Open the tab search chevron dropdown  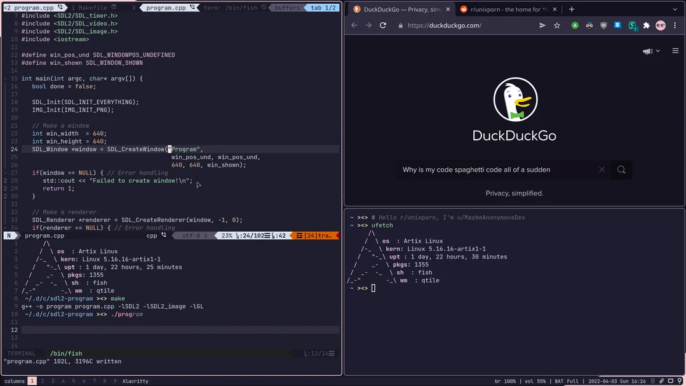673,9
